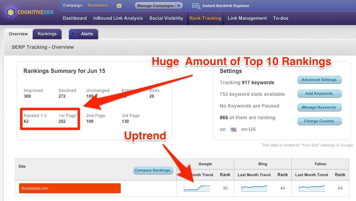Click the Instant Backlink Explorer chart icon
Image resolution: width=356 pixels, height=201 pixels.
[x=196, y=6]
